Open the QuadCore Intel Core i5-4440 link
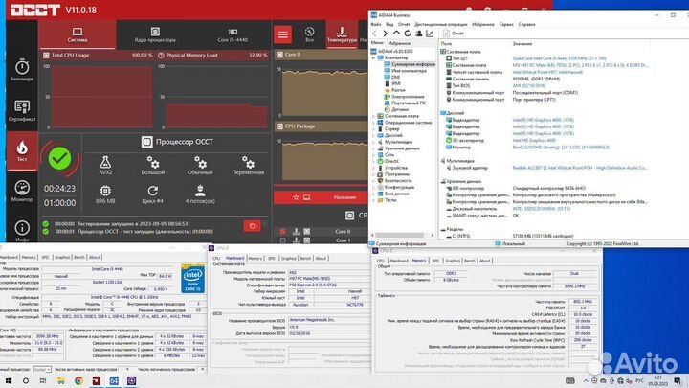This screenshot has width=689, height=388. [x=559, y=58]
